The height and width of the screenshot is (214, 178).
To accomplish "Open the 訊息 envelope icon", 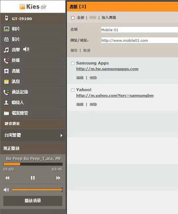I will click(6, 82).
